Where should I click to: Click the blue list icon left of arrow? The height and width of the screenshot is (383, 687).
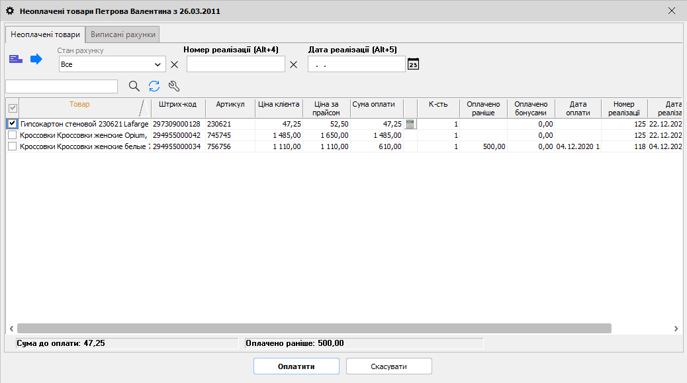pyautogui.click(x=15, y=60)
